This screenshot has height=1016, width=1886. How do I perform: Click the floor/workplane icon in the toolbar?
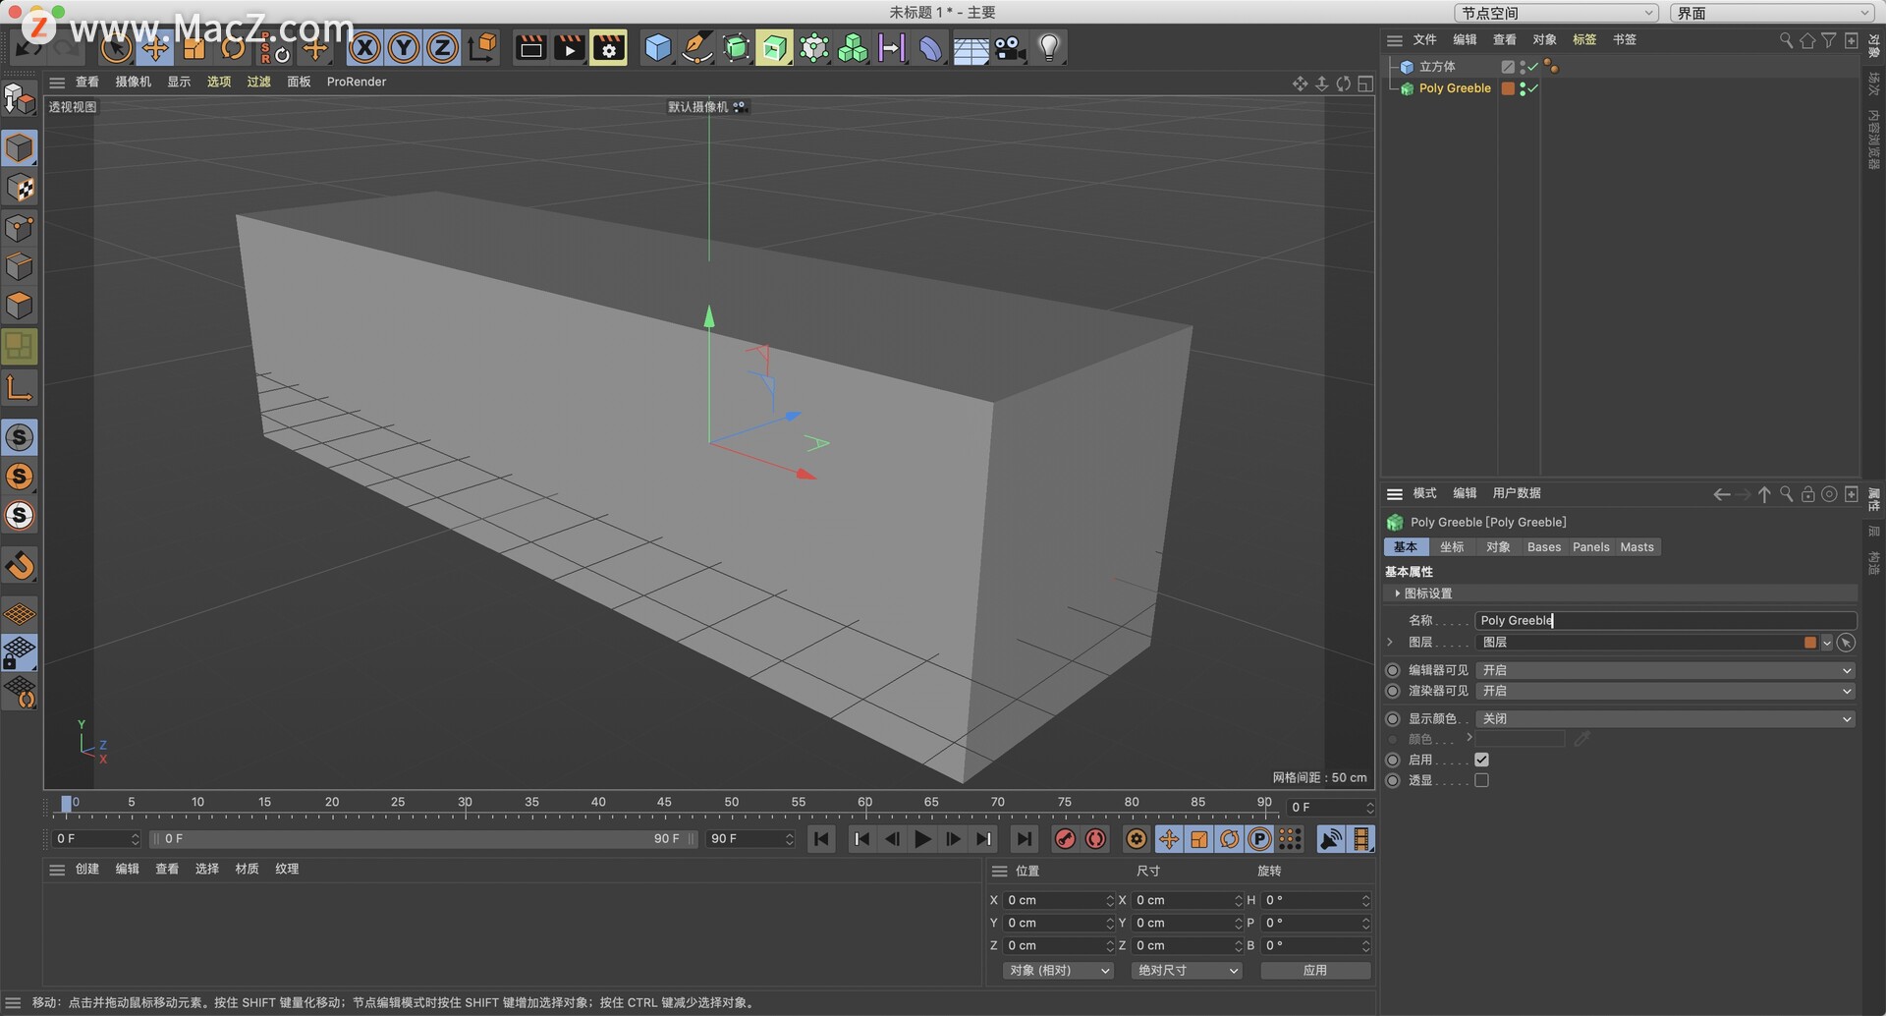971,47
